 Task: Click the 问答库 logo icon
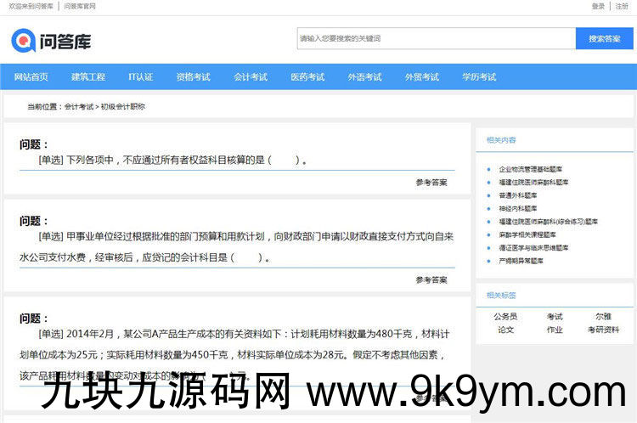coord(23,40)
